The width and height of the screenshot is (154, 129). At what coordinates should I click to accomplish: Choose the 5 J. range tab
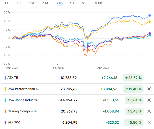click(x=85, y=3)
